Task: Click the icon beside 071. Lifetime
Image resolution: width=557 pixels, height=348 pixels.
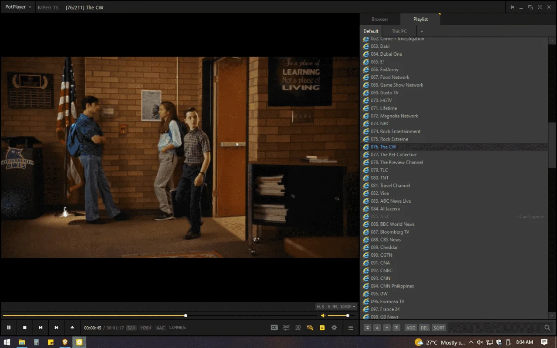Action: click(366, 108)
